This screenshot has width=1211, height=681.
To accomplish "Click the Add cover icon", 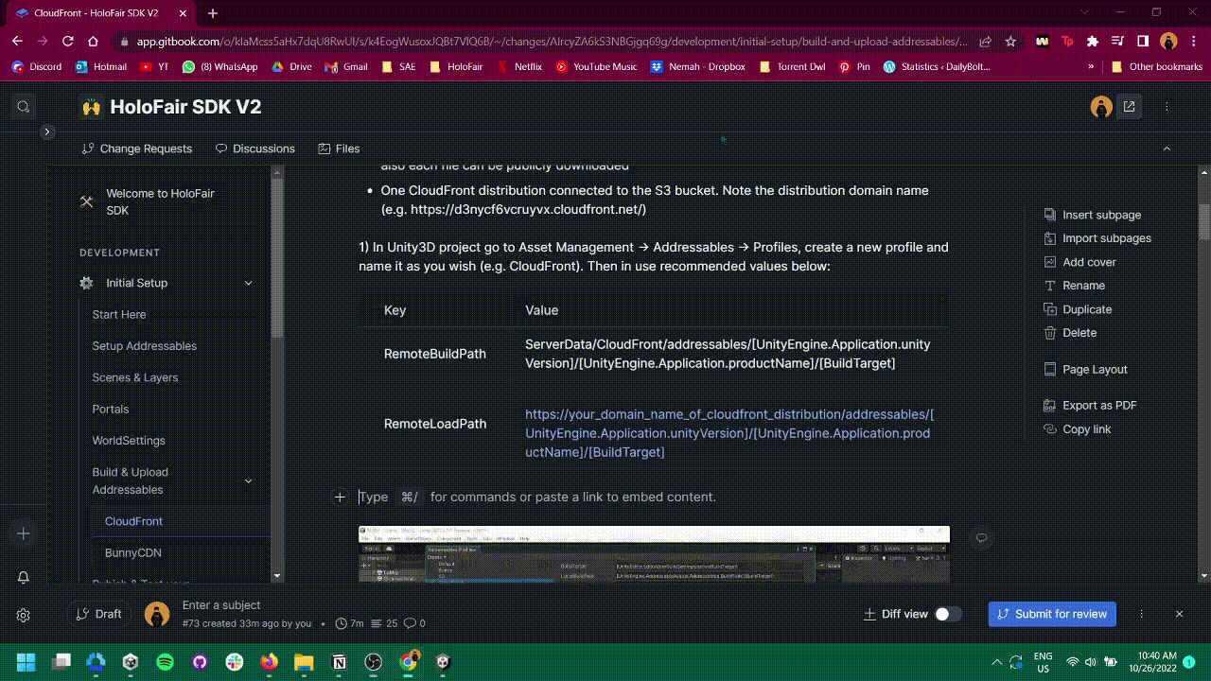I will coord(1049,262).
